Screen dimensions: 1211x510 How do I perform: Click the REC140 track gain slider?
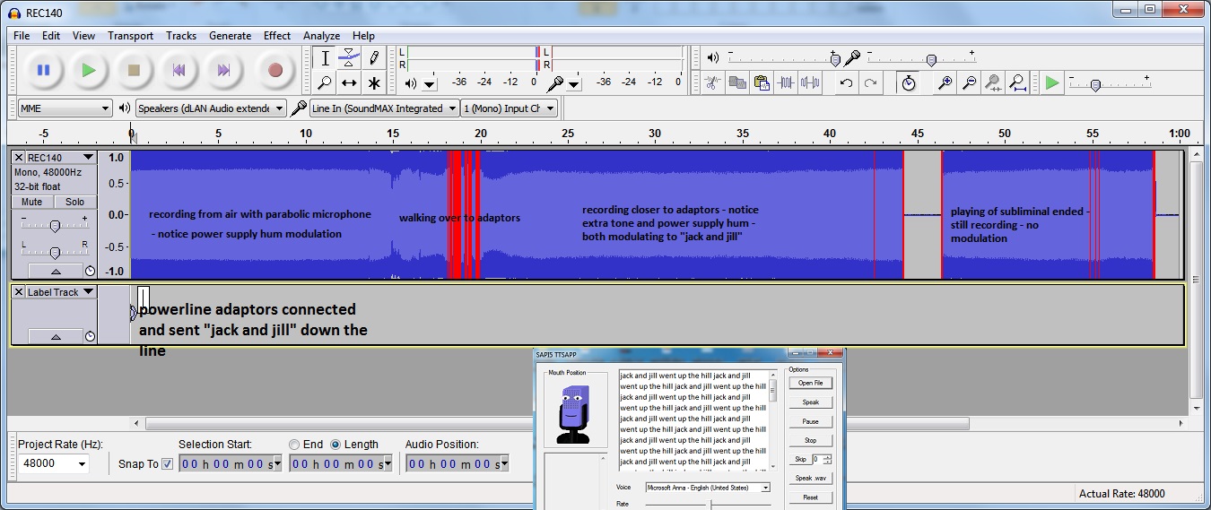click(55, 226)
